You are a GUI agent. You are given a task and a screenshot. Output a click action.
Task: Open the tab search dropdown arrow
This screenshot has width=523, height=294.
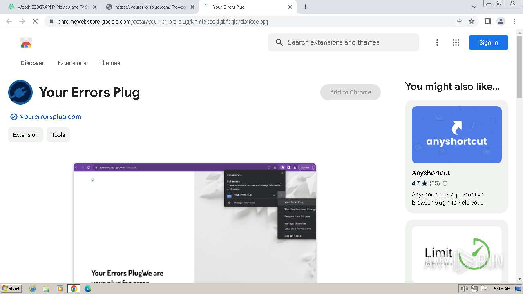(x=474, y=7)
